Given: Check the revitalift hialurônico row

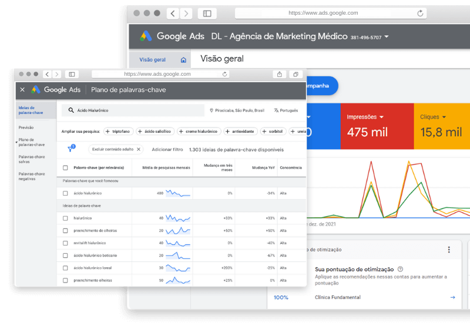Looking at the screenshot, I should click(x=65, y=243).
